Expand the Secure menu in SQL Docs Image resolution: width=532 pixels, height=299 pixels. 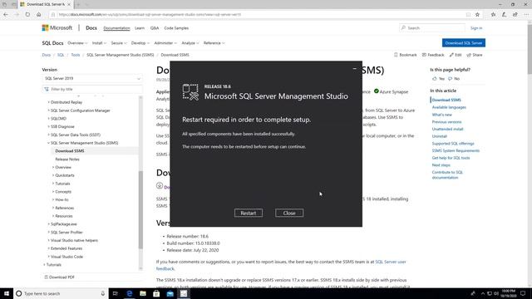point(119,43)
